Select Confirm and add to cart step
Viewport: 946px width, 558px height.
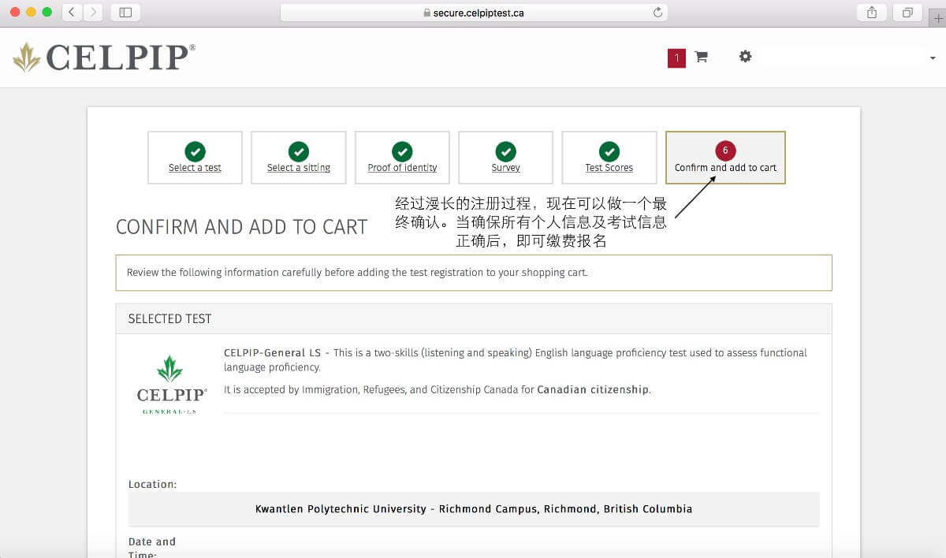[725, 158]
